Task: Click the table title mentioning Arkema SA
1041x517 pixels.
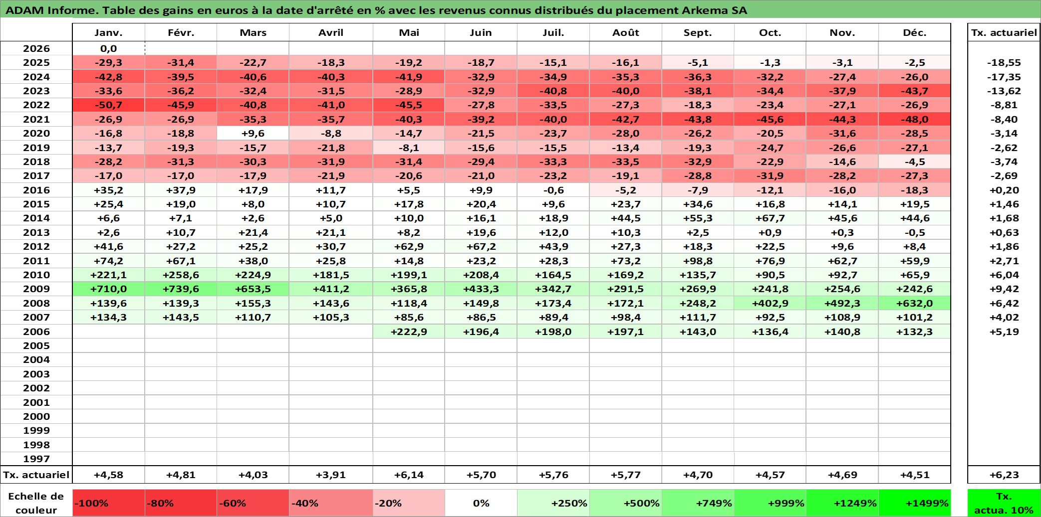Action: pyautogui.click(x=376, y=10)
